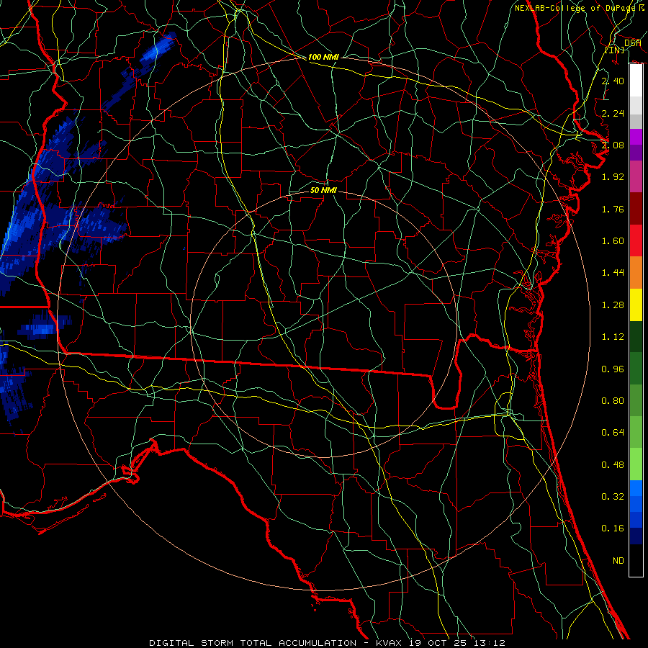Image resolution: width=648 pixels, height=648 pixels.
Task: Pick the yellow swatch beside 1.28
Action: [x=636, y=305]
